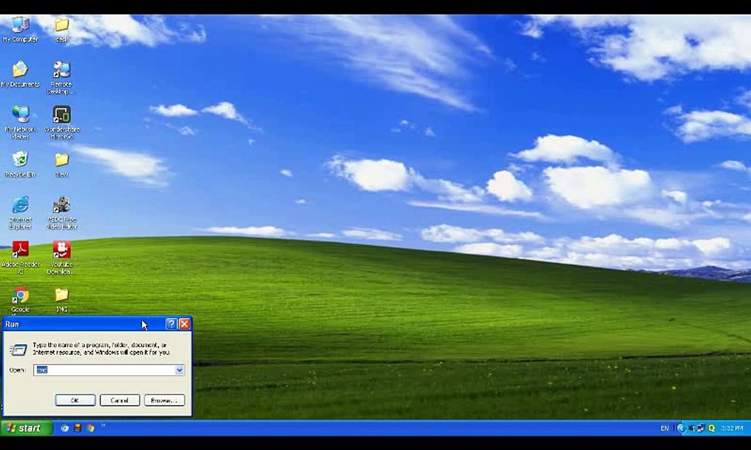
Task: Close the Run dialog
Action: pos(185,324)
